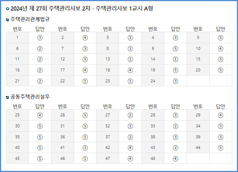This screenshot has height=172, width=238.
Task: Select the circled ⑤ answer for question 44
Action: click(x=221, y=148)
